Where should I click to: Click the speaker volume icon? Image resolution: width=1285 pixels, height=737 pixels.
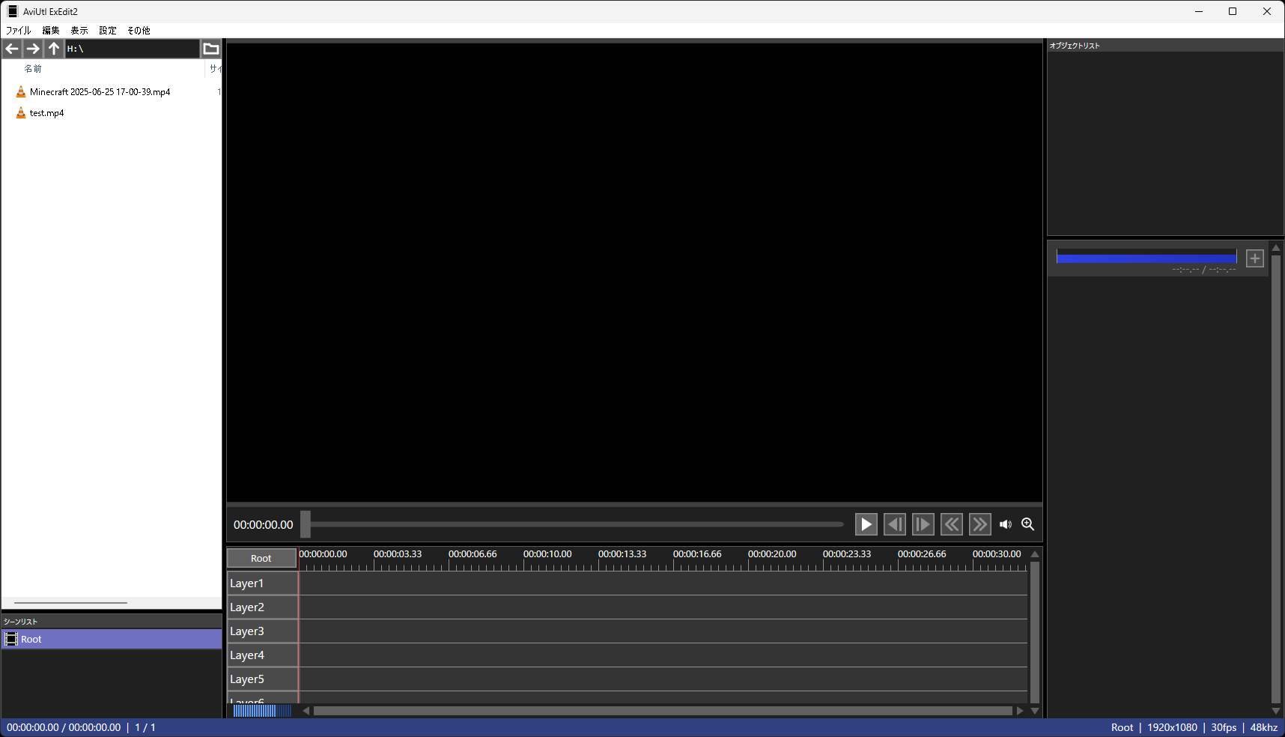1006,524
